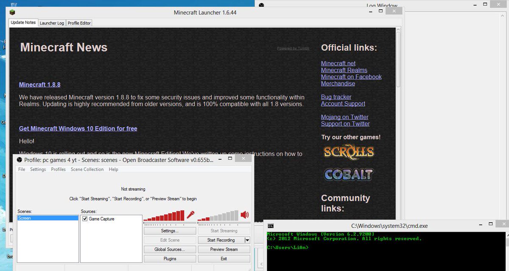Open the Minecraft Realms link
Image resolution: width=509 pixels, height=271 pixels.
point(344,70)
